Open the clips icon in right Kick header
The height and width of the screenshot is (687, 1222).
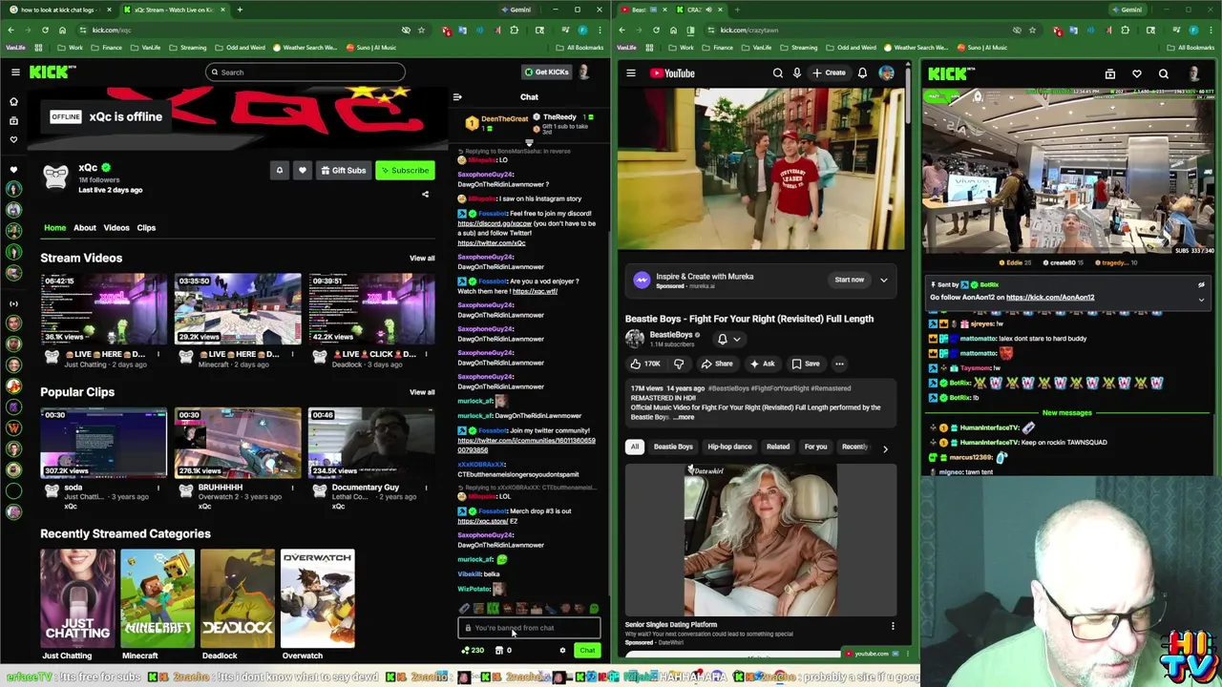tap(1110, 73)
